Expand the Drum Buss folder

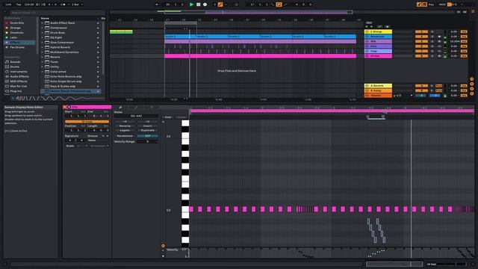click(x=43, y=33)
